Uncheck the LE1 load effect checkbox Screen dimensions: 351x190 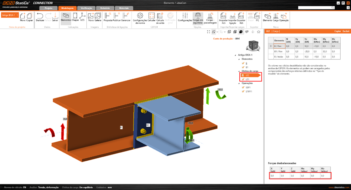pos(243,80)
